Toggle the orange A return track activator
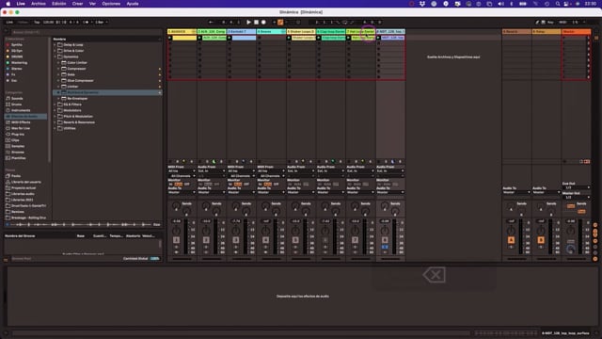 coord(511,240)
